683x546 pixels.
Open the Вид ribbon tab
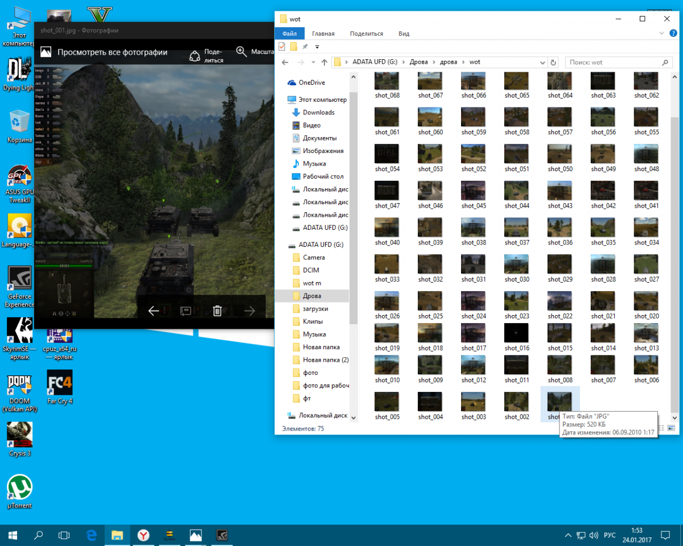(404, 34)
